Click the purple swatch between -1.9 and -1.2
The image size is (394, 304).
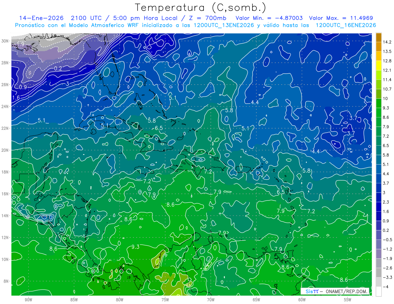[x=379, y=254]
